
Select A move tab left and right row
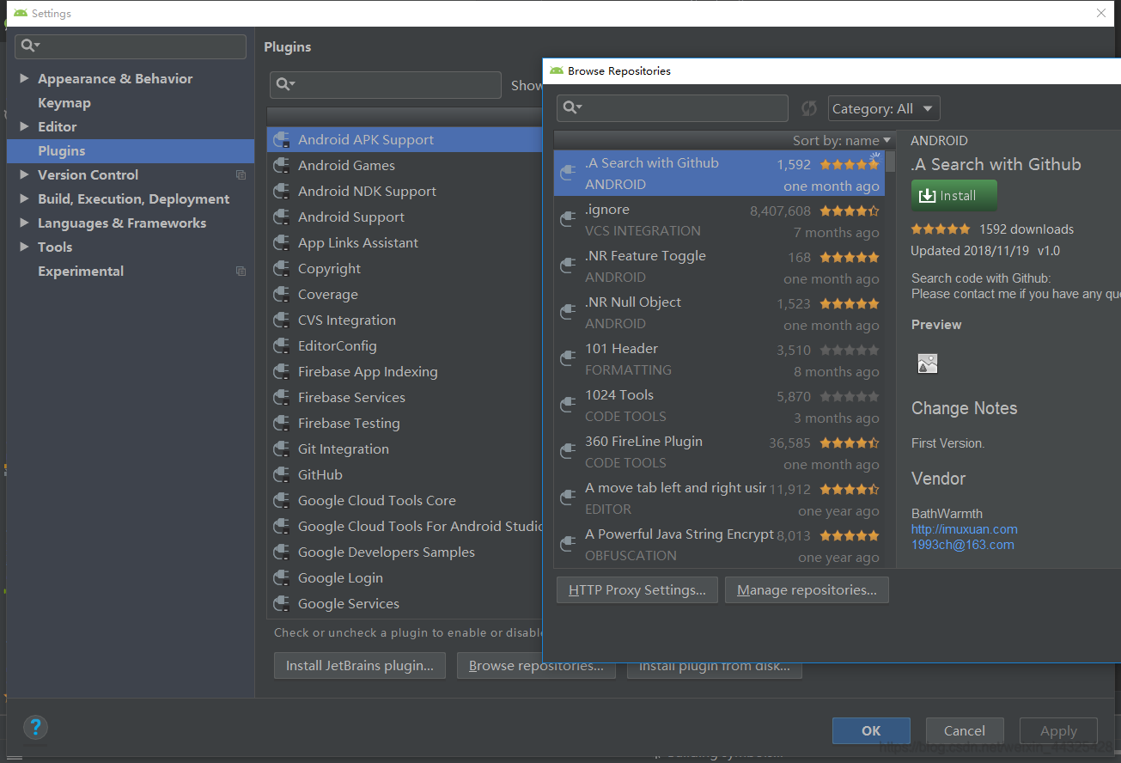pos(719,498)
